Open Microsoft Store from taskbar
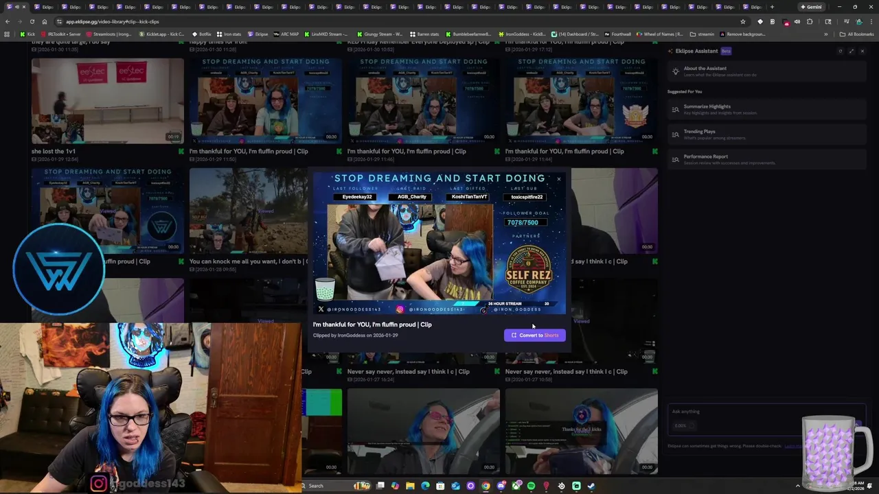This screenshot has height=494, width=879. [440, 486]
